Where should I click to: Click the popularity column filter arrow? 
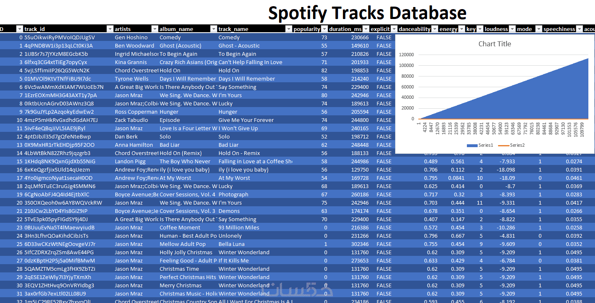324,29
